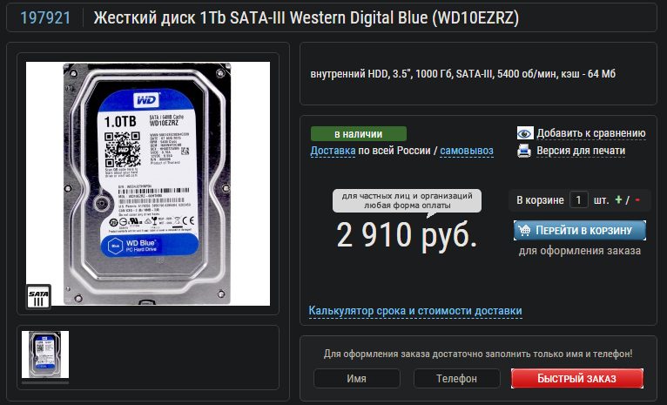
Task: Increase quantity with the green plus
Action: [618, 199]
